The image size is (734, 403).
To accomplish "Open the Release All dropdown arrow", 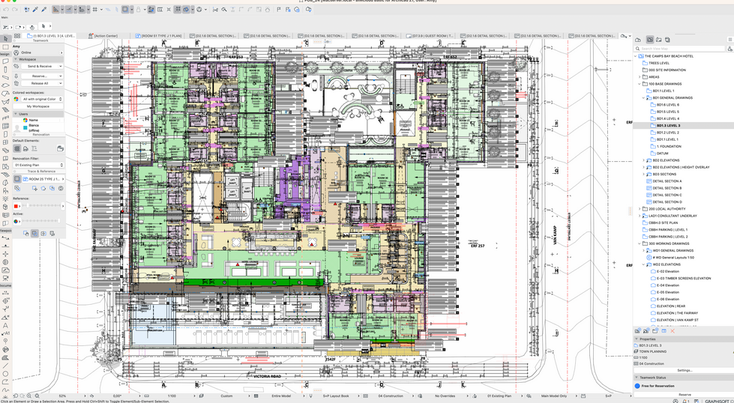I will [x=61, y=83].
